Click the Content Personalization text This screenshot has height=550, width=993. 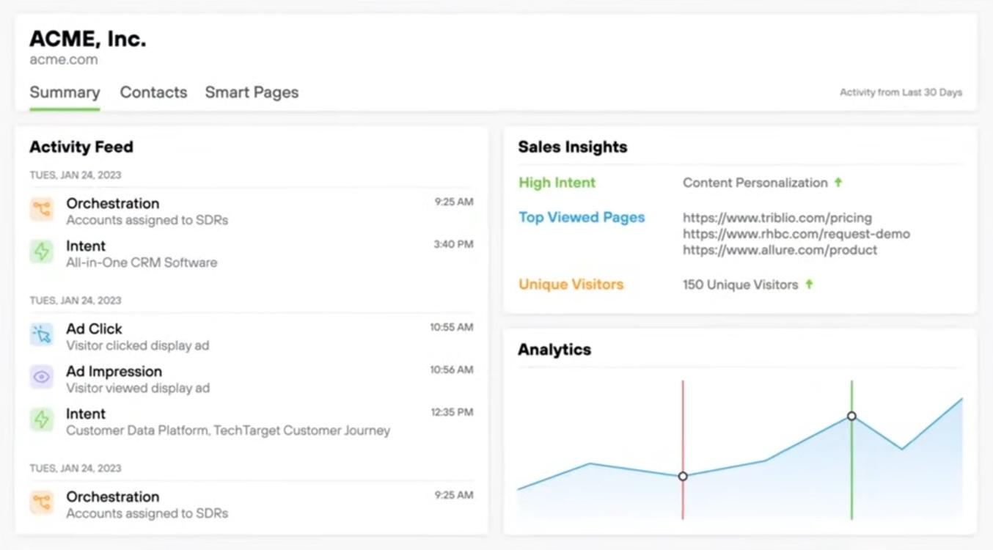click(755, 183)
